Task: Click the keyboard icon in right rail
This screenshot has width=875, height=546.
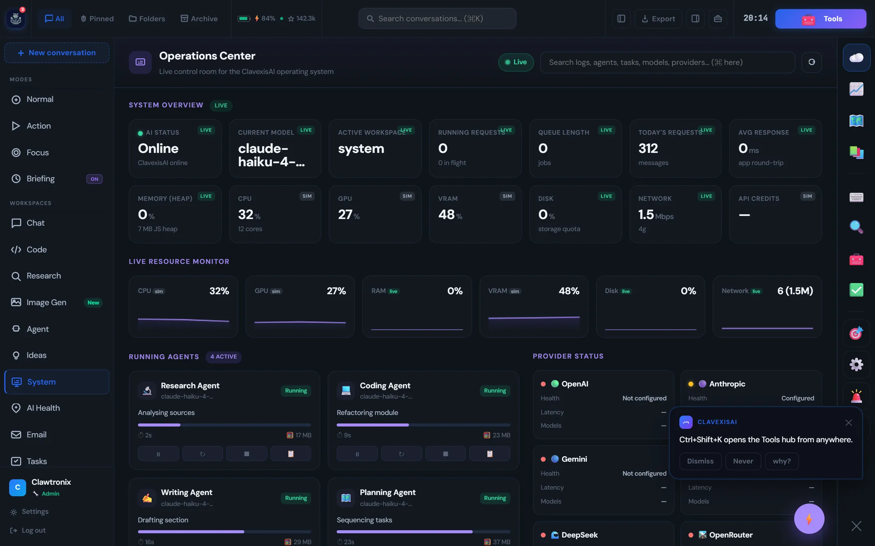Action: point(856,197)
